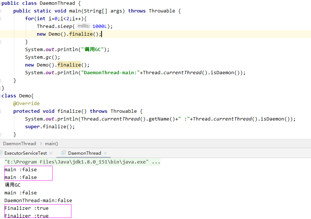Click the protected keyword
Image resolution: width=311 pixels, height=219 pixels.
[26, 111]
